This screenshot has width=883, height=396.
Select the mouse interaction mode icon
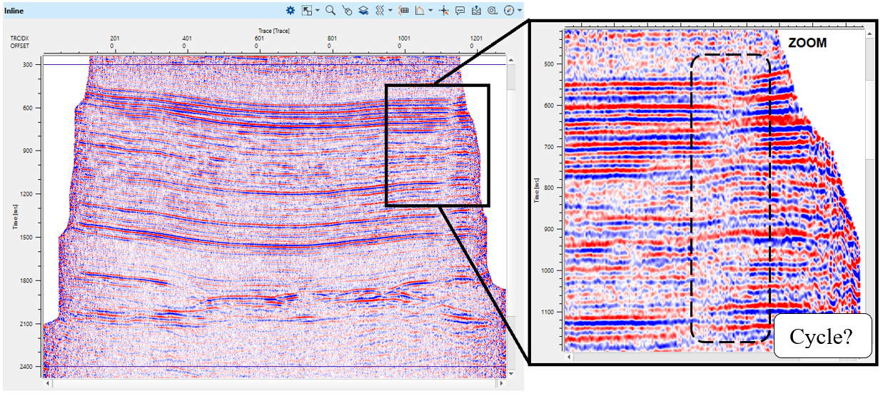[347, 11]
